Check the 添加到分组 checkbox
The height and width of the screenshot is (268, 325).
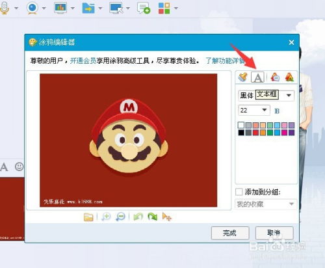[x=239, y=192]
